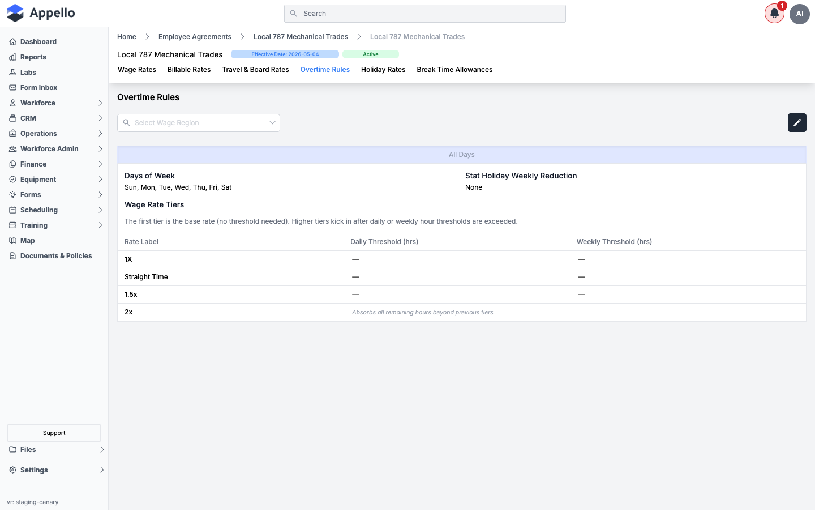
Task: Click the Dashboard home icon in sidebar
Action: [x=12, y=42]
